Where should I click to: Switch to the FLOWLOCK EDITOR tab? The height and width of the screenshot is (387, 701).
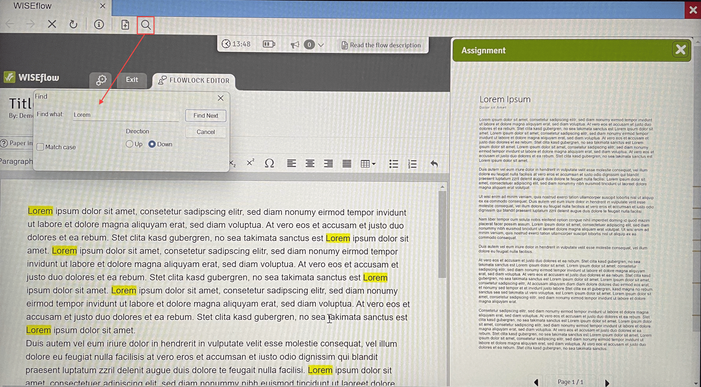click(194, 80)
